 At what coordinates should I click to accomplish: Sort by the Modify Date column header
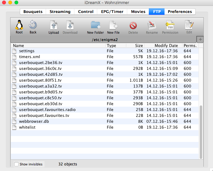pyautogui.click(x=163, y=45)
